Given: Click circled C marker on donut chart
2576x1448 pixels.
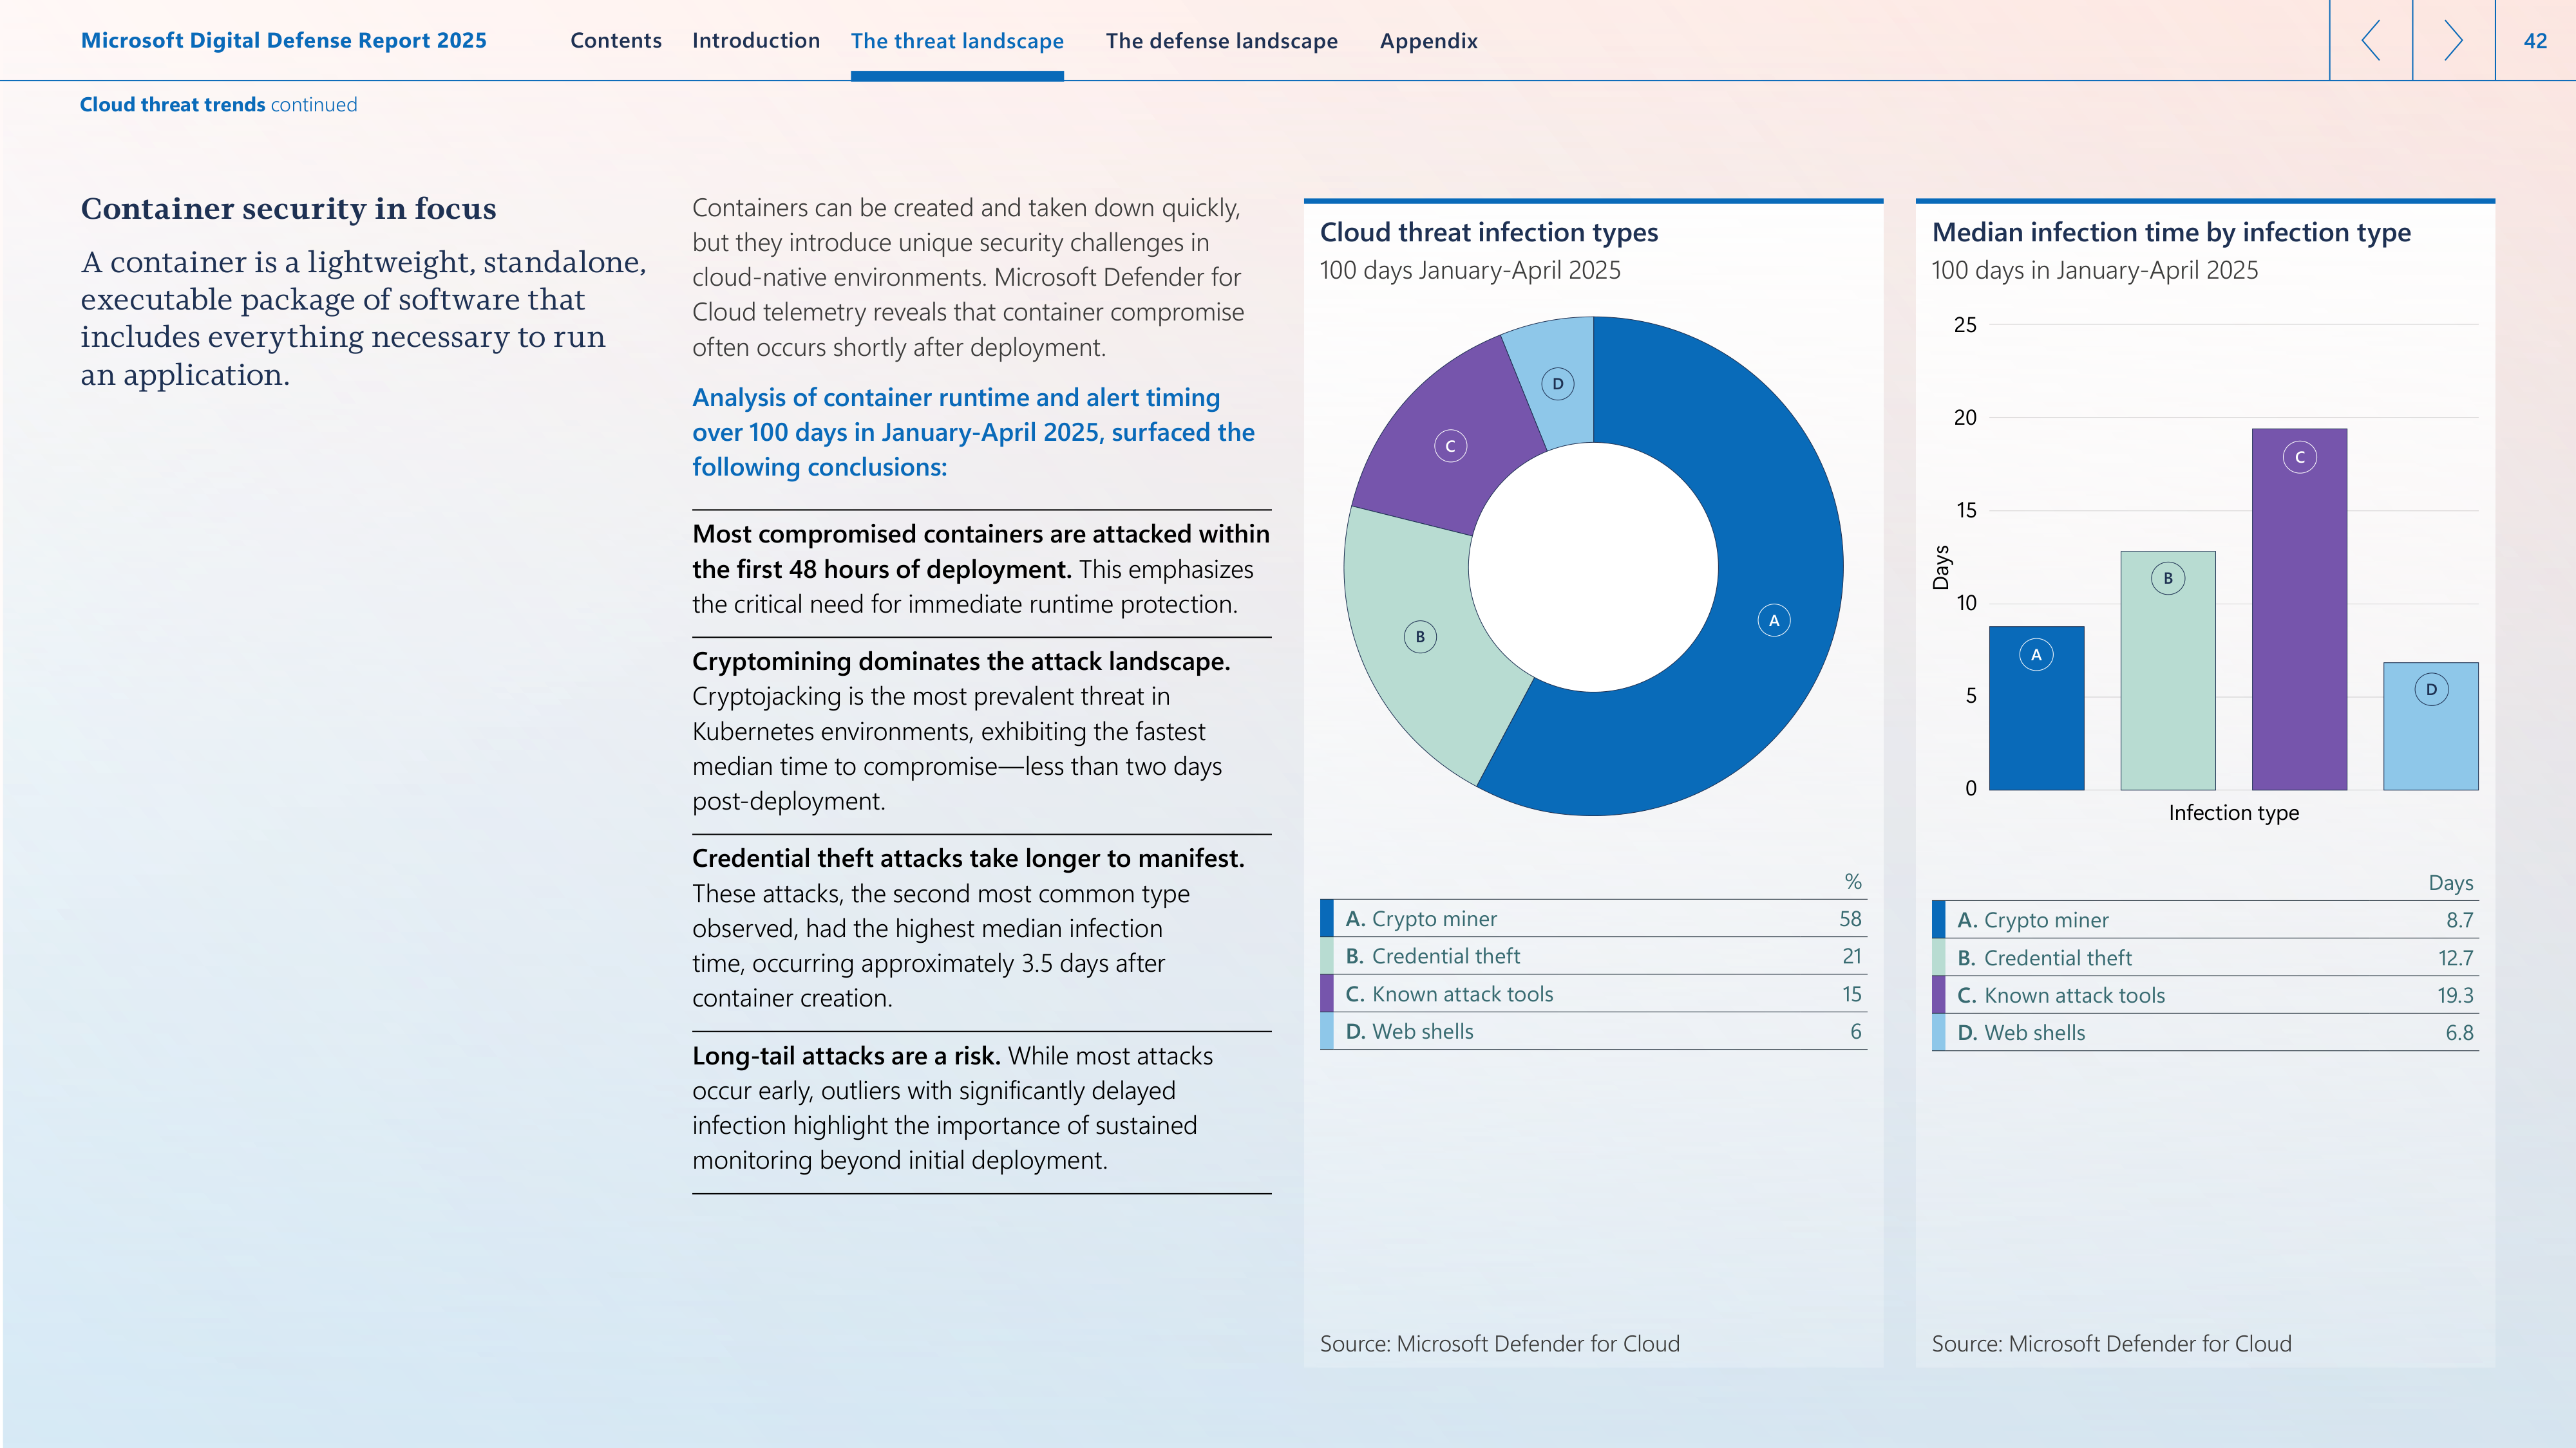Looking at the screenshot, I should (x=1450, y=446).
